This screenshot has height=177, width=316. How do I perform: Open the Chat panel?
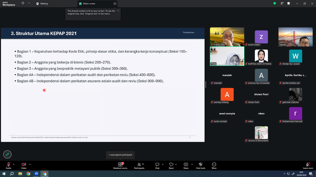click(x=157, y=166)
